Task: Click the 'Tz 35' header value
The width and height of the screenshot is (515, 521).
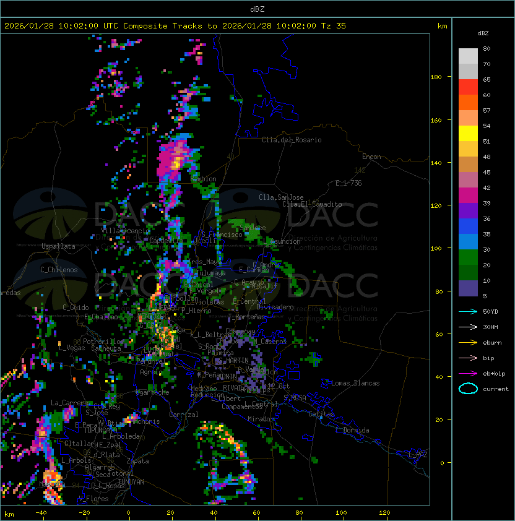Action: tap(334, 26)
